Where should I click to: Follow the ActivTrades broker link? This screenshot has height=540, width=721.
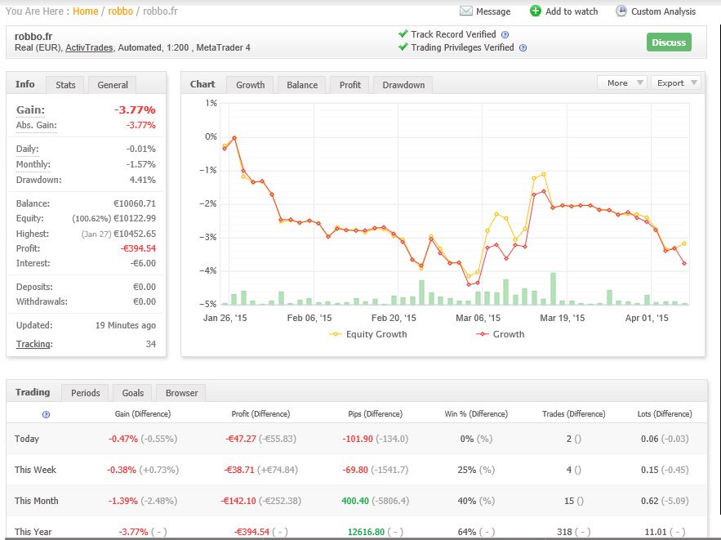88,48
